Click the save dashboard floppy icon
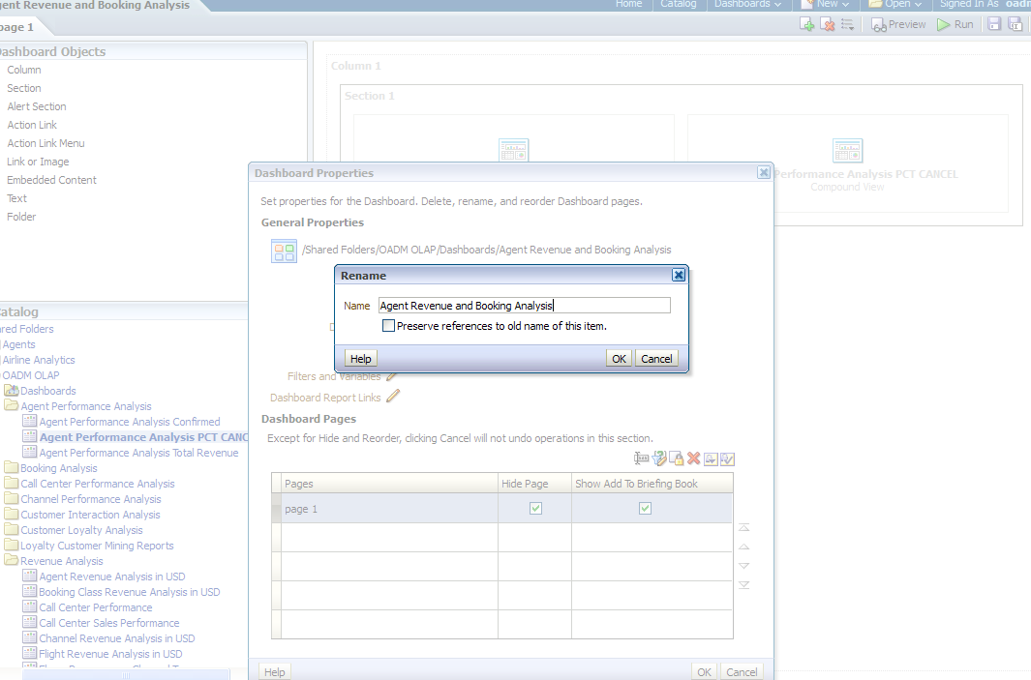Screen dimensions: 1031x680 [x=993, y=25]
